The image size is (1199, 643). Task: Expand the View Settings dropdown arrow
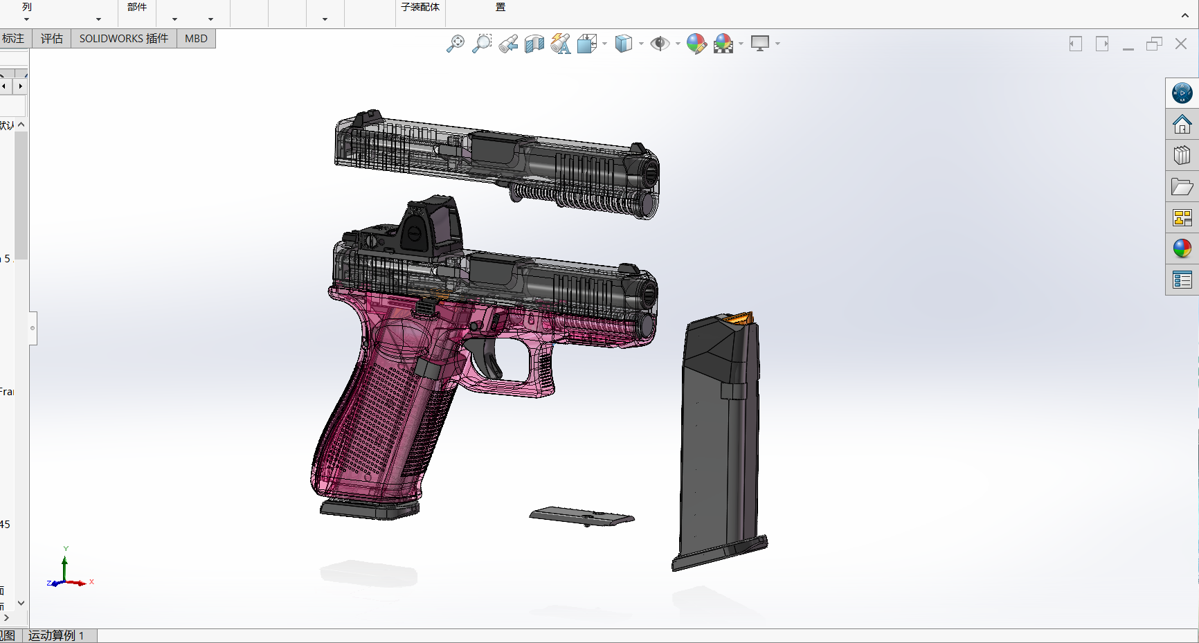pyautogui.click(x=778, y=44)
